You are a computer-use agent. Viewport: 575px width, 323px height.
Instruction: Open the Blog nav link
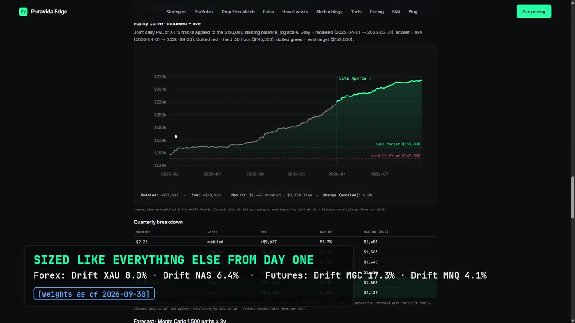(x=413, y=12)
